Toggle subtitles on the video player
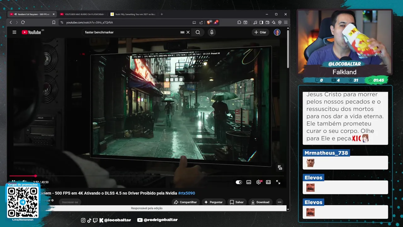This screenshot has width=403, height=227. click(x=249, y=182)
